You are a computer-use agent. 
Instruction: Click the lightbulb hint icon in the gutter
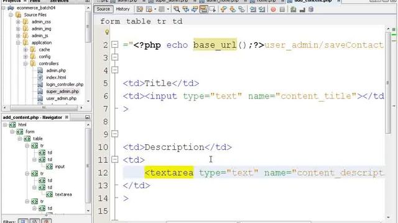[x=107, y=32]
